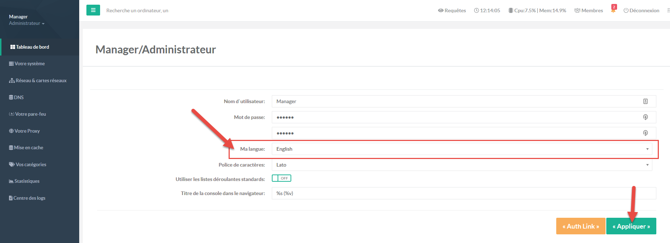670x243 pixels.
Task: Open the Police de caractères dropdown
Action: click(462, 165)
